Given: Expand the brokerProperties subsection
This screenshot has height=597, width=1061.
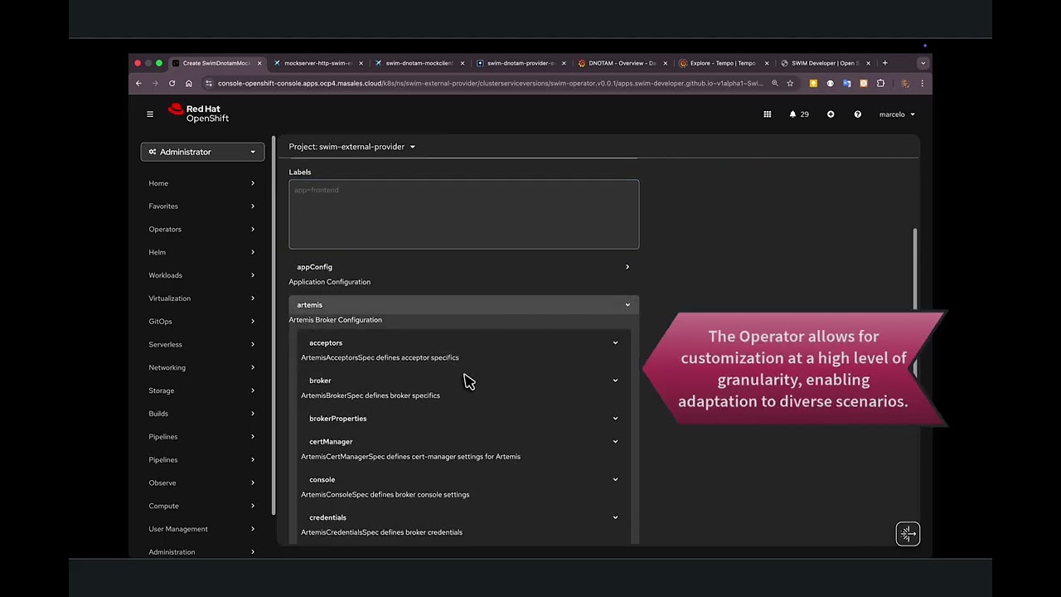Looking at the screenshot, I should tap(463, 419).
